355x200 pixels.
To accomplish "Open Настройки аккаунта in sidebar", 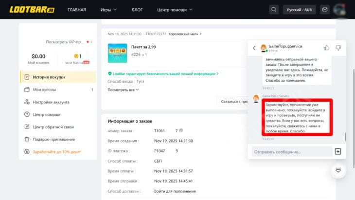I will click(x=58, y=102).
